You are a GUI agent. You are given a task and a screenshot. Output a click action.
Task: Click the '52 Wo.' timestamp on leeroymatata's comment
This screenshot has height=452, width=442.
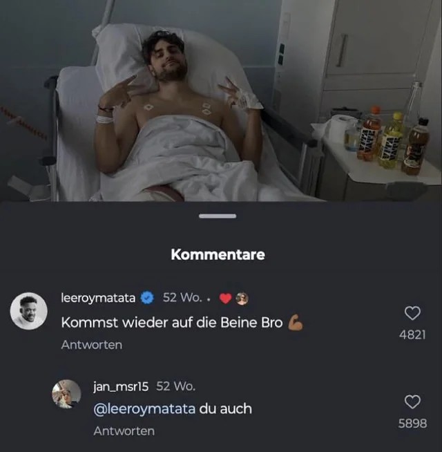(x=182, y=298)
